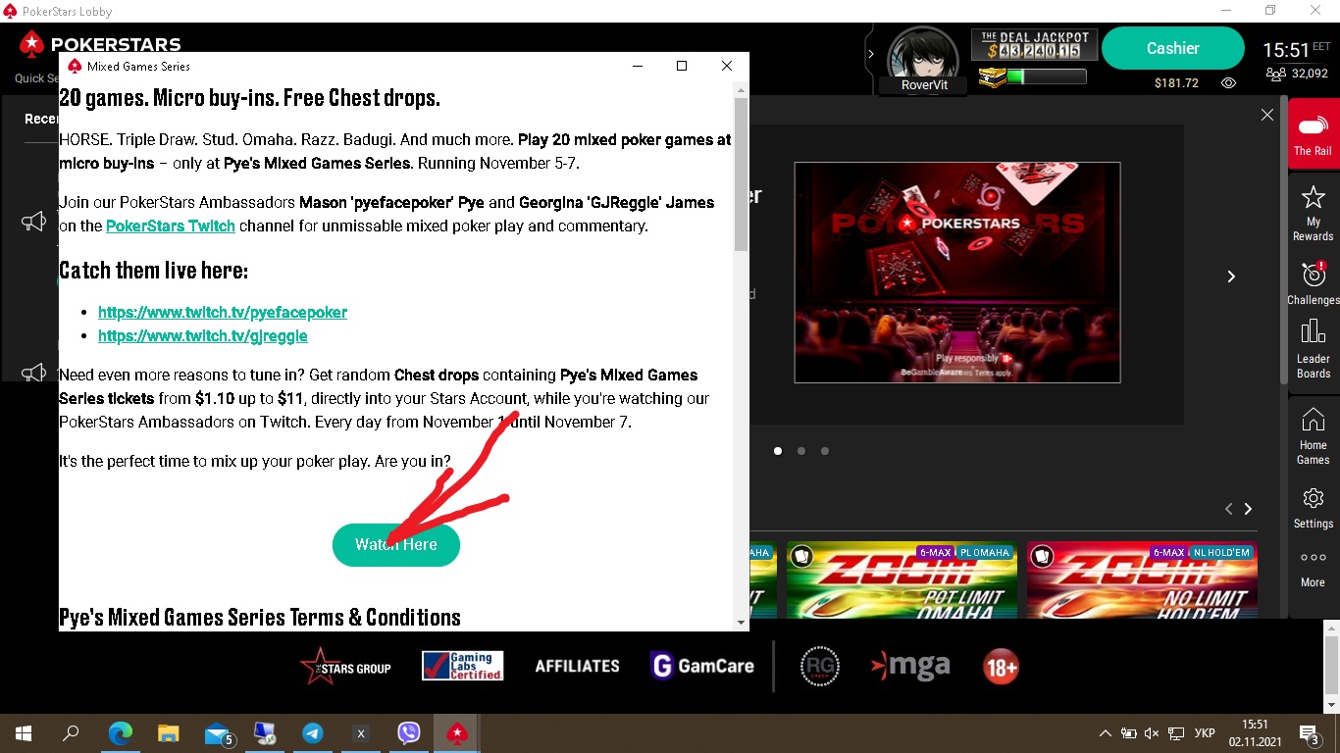This screenshot has height=753, width=1340.
Task: Open Zoom Pot Limit Omaha tile
Action: pyautogui.click(x=902, y=580)
